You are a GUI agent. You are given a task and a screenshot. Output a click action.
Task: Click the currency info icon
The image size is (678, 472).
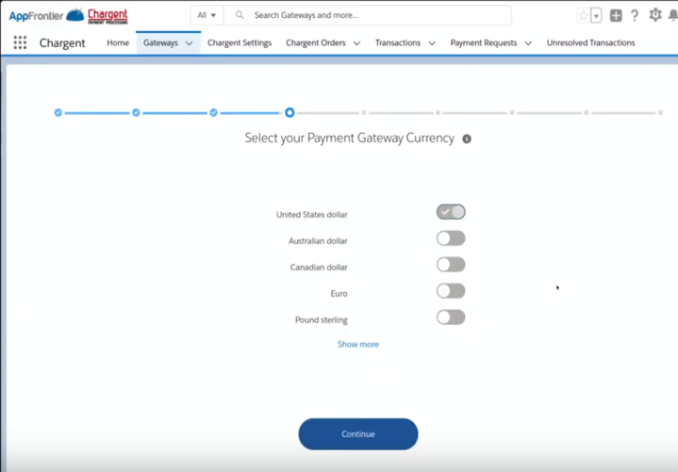point(467,138)
